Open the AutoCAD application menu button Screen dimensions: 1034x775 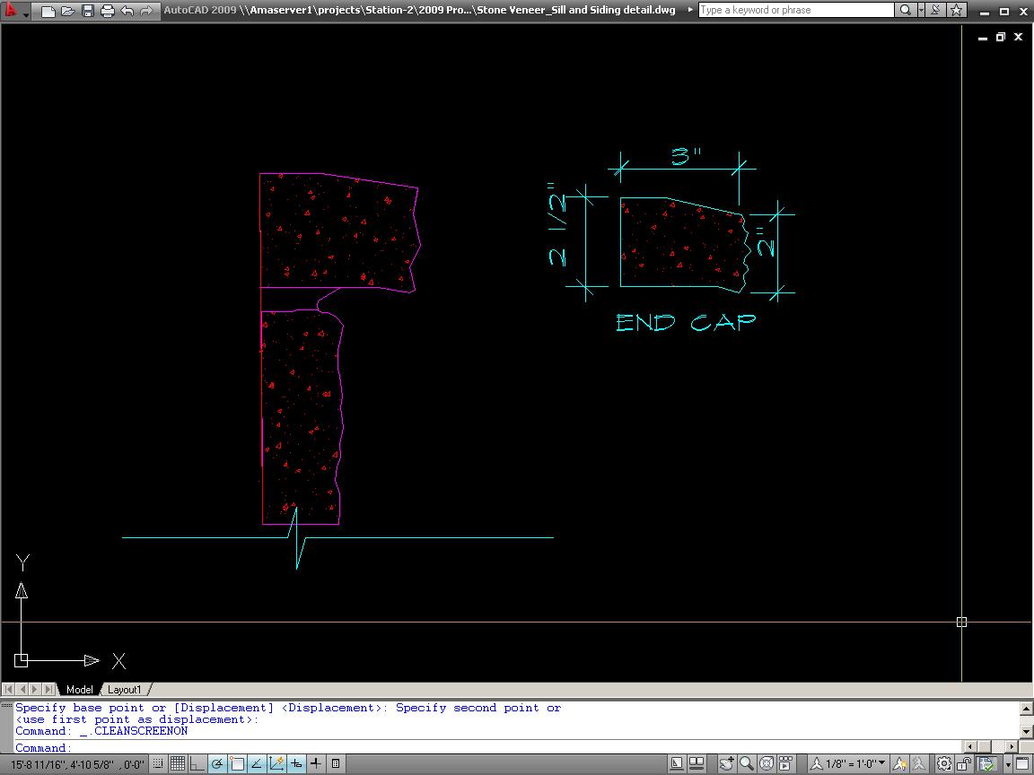click(12, 11)
